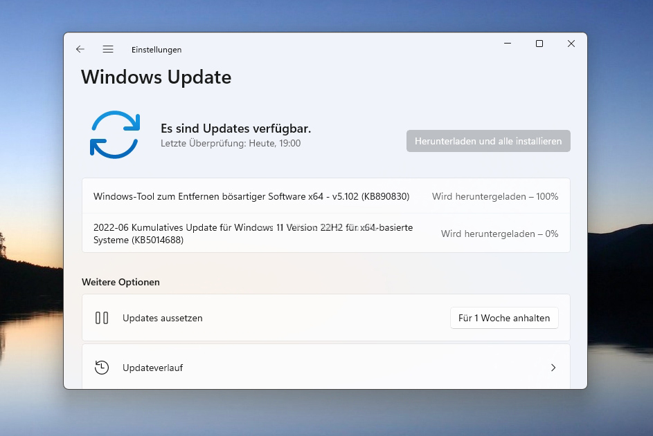The height and width of the screenshot is (436, 653).
Task: Click Für 1 Woche anhalten
Action: [x=504, y=318]
